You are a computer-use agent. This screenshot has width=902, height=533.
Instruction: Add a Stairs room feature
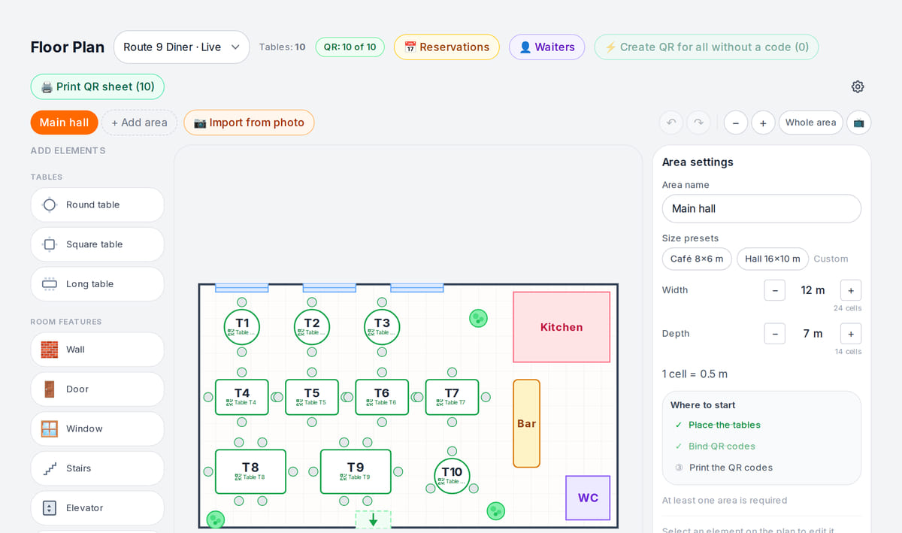click(98, 468)
